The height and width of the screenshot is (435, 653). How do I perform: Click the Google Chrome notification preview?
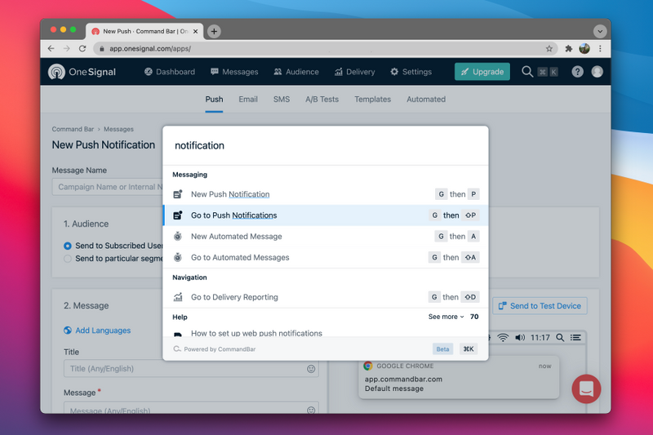pyautogui.click(x=459, y=378)
